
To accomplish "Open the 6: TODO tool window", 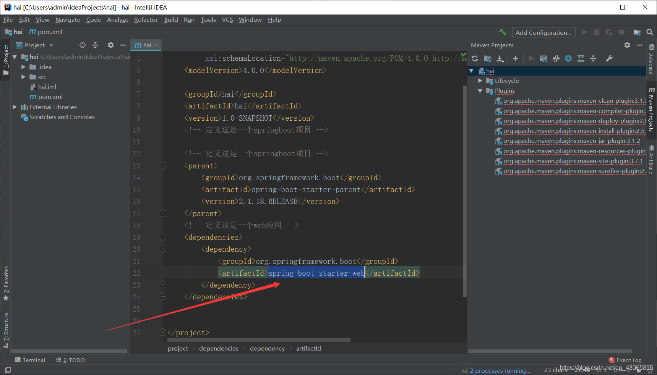I will (x=70, y=360).
